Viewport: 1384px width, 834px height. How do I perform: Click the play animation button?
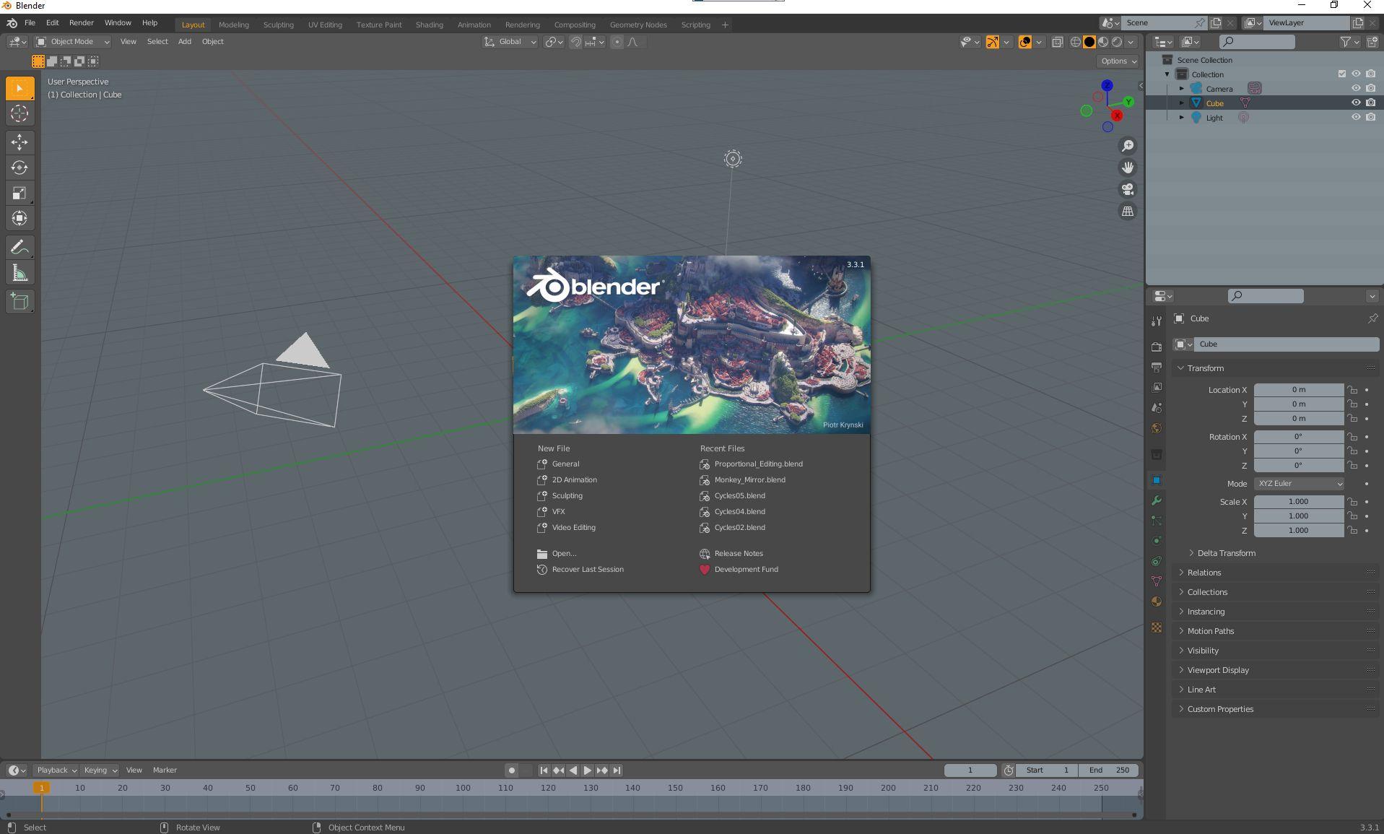coord(587,770)
